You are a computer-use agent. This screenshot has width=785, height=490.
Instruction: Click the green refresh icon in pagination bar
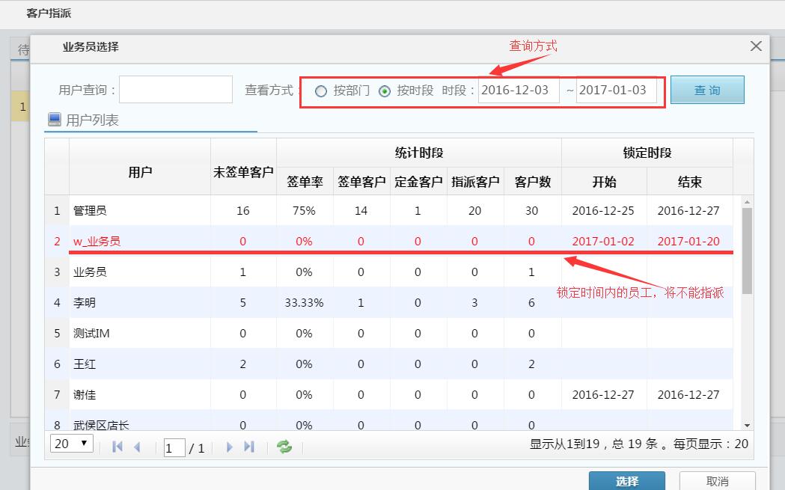[x=284, y=446]
